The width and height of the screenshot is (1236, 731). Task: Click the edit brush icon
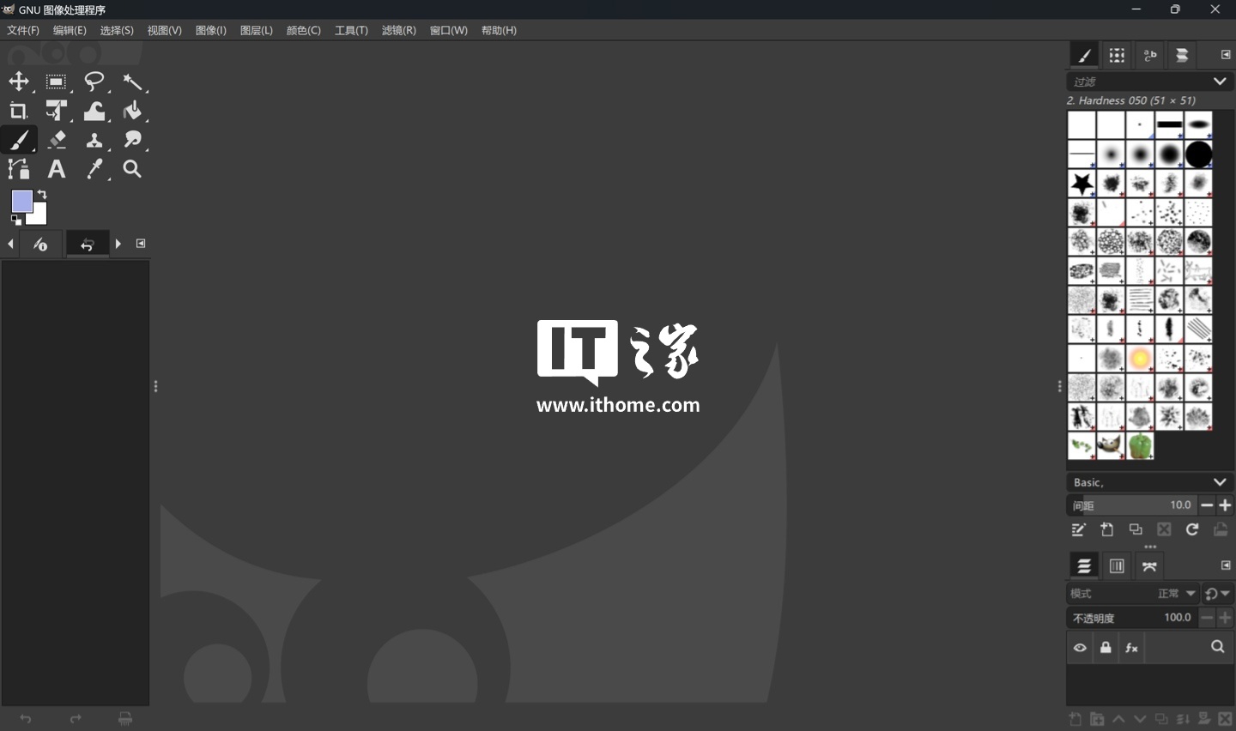[1079, 529]
